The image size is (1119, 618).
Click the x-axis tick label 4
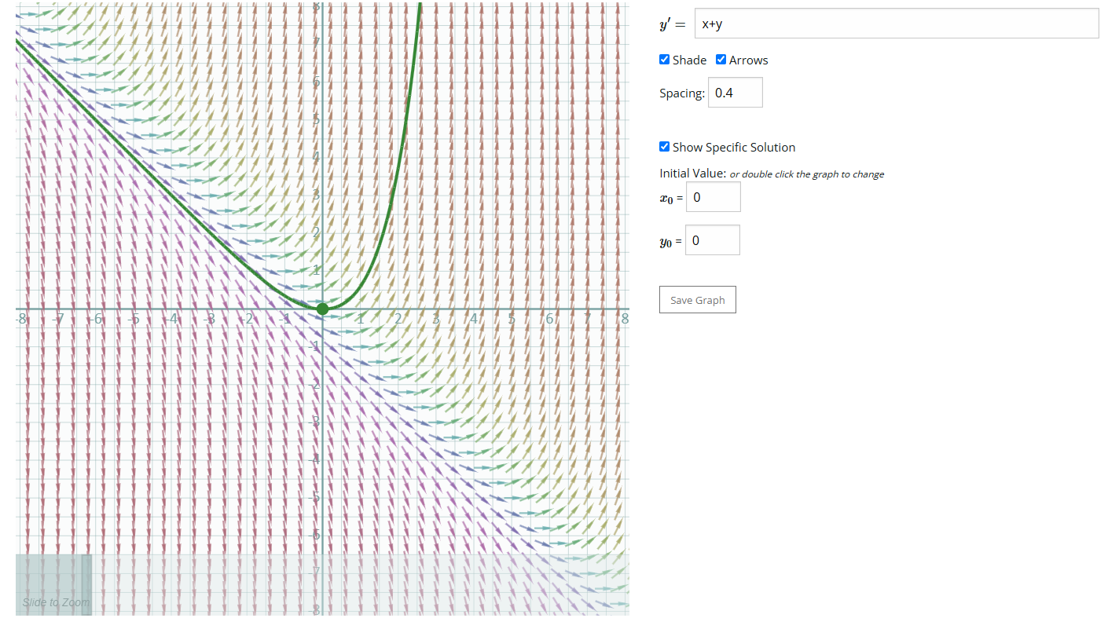474,319
